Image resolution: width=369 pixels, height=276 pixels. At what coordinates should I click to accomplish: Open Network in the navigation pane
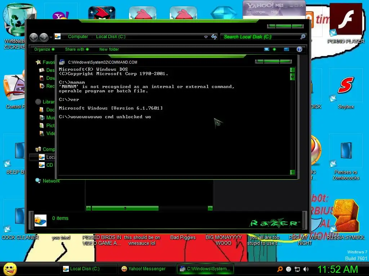[x=47, y=181]
